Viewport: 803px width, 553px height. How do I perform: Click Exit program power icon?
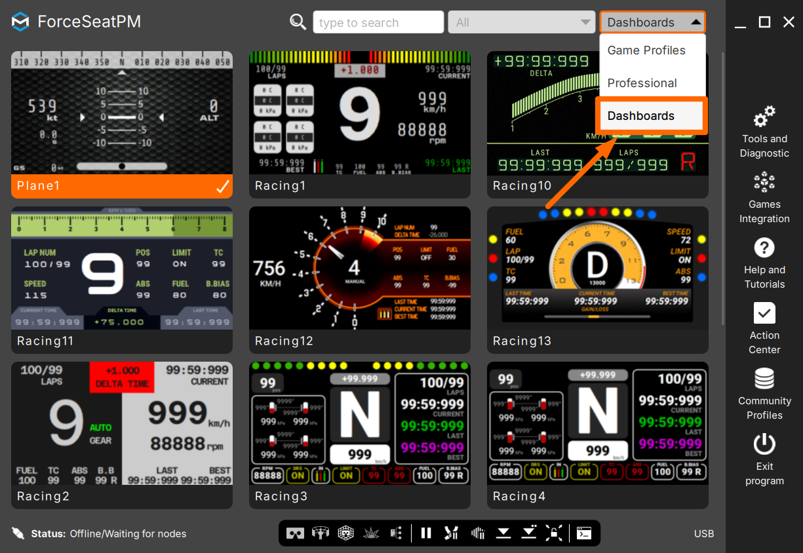[764, 445]
